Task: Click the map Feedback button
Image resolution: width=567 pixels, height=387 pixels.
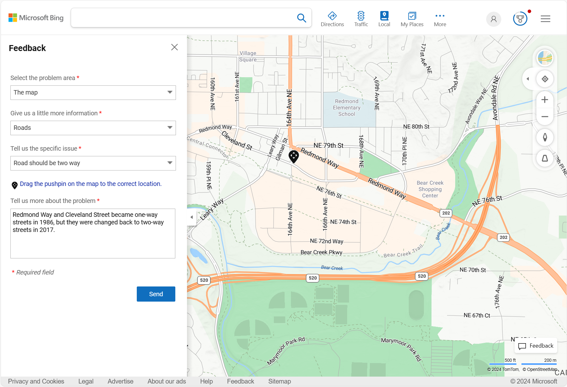Action: [x=536, y=346]
